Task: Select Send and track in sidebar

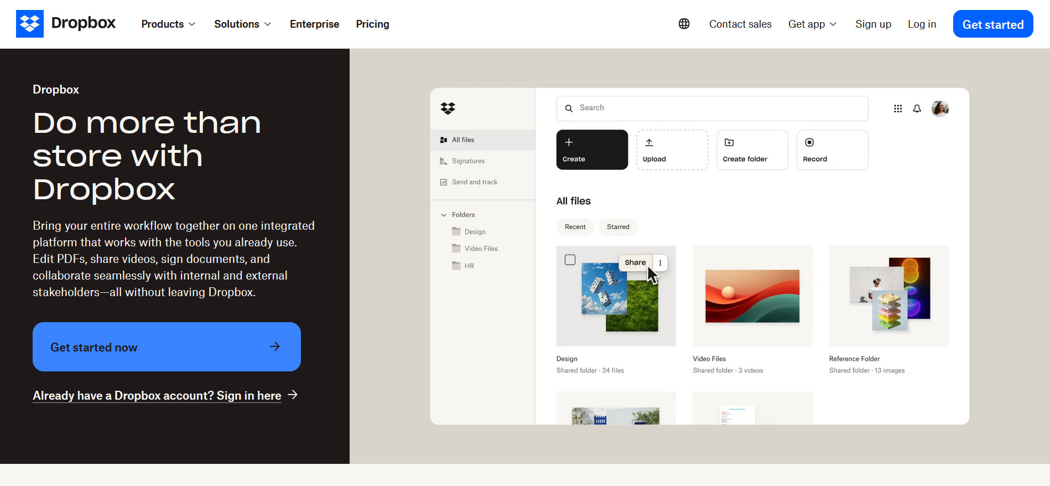Action: click(x=482, y=182)
